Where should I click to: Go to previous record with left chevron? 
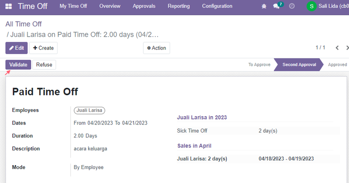click(337, 48)
